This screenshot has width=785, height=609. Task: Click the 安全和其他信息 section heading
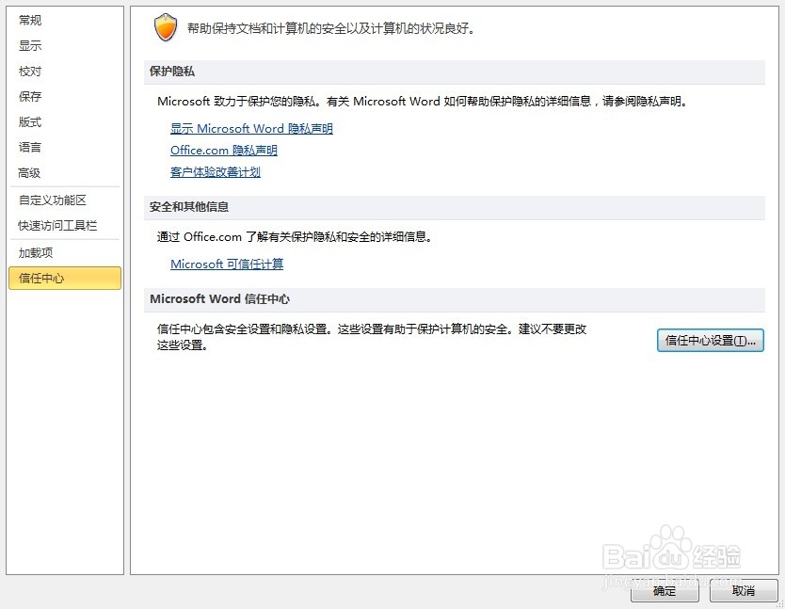189,207
